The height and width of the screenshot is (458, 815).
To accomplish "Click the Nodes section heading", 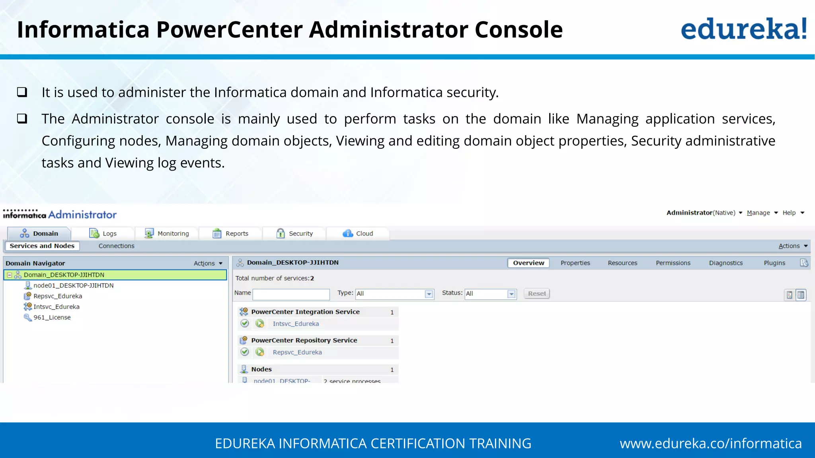I will 261,369.
